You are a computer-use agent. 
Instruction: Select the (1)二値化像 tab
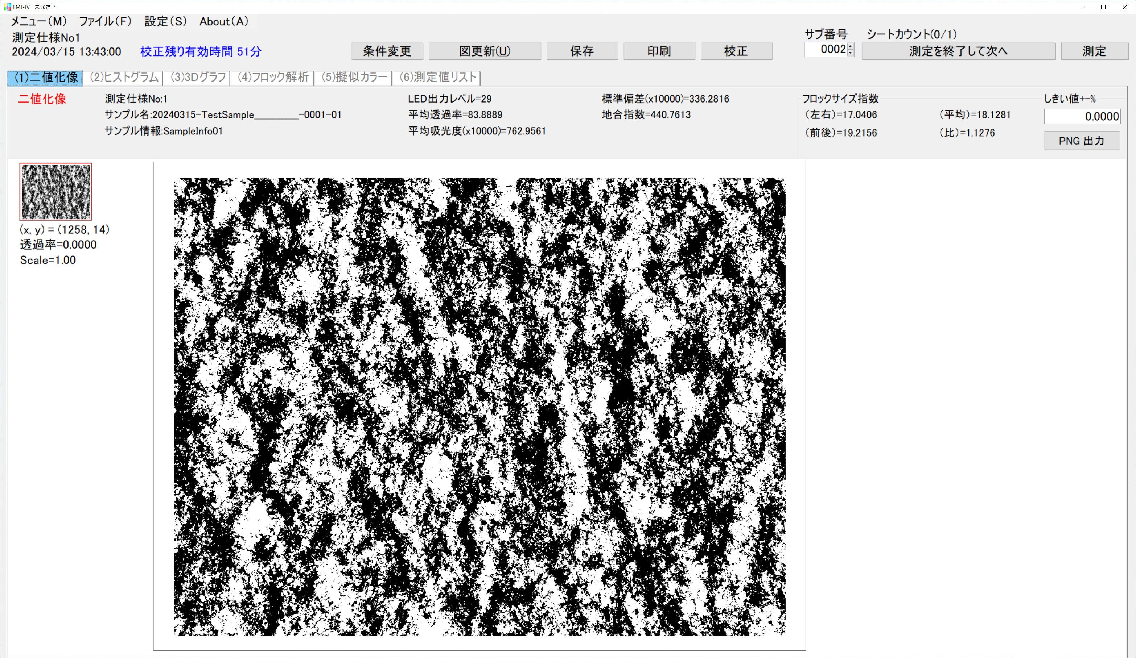(x=46, y=78)
